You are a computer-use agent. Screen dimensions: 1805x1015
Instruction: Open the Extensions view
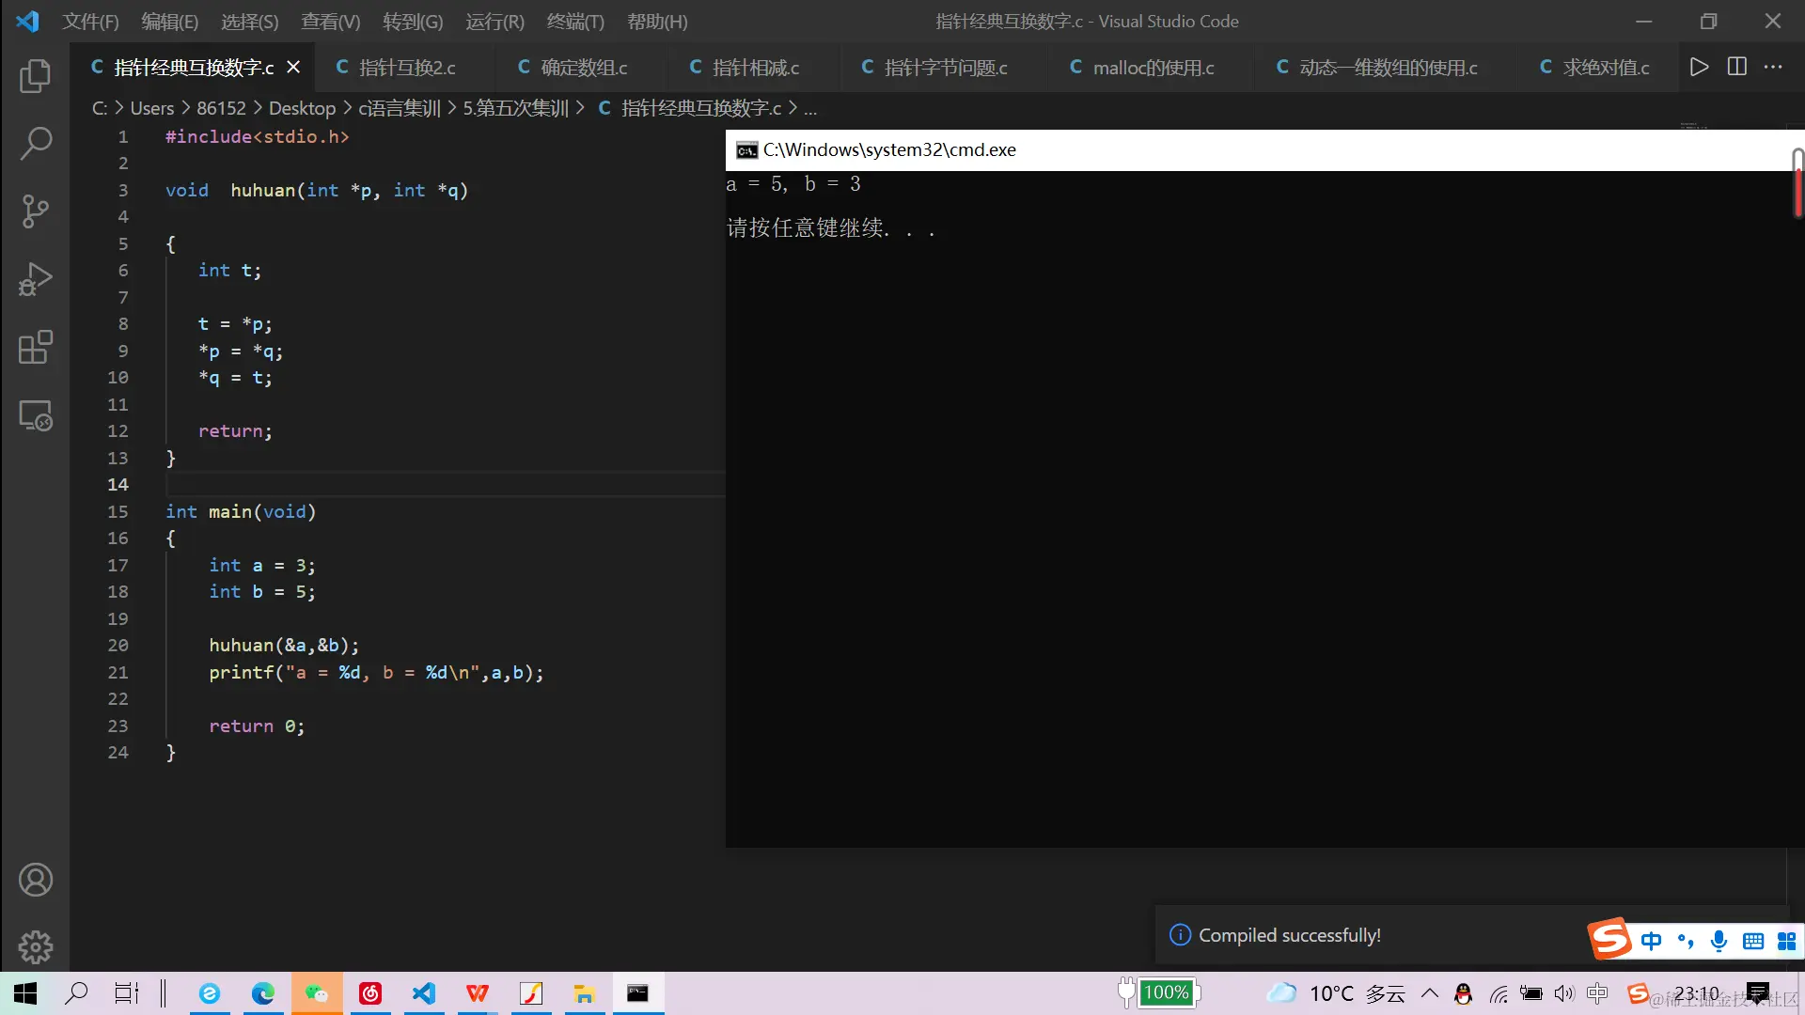(x=35, y=347)
